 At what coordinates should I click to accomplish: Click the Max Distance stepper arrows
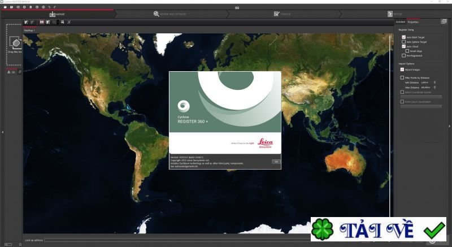434,87
